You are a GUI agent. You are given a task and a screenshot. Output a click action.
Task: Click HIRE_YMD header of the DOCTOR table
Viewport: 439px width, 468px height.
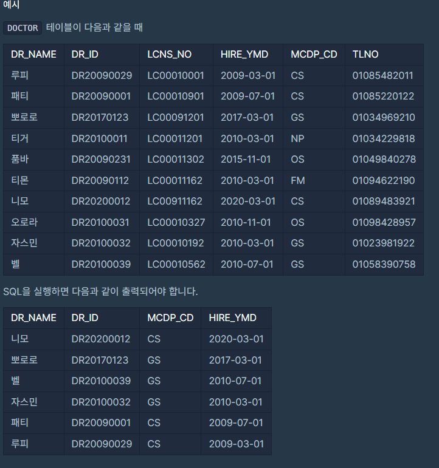244,54
